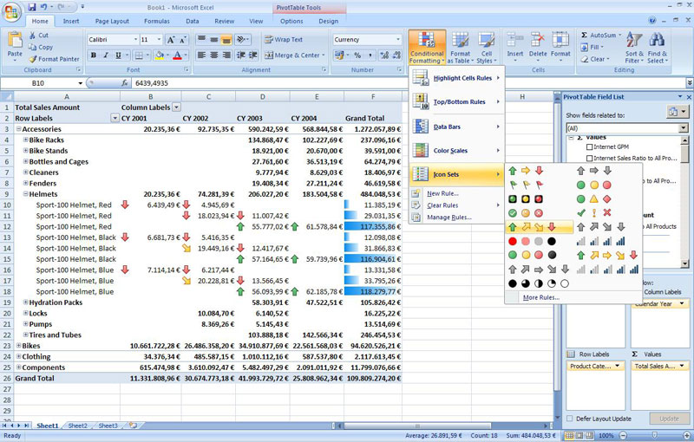Screen dimensions: 694x442
Task: Click the Increase Font Size icon
Action: 171,40
